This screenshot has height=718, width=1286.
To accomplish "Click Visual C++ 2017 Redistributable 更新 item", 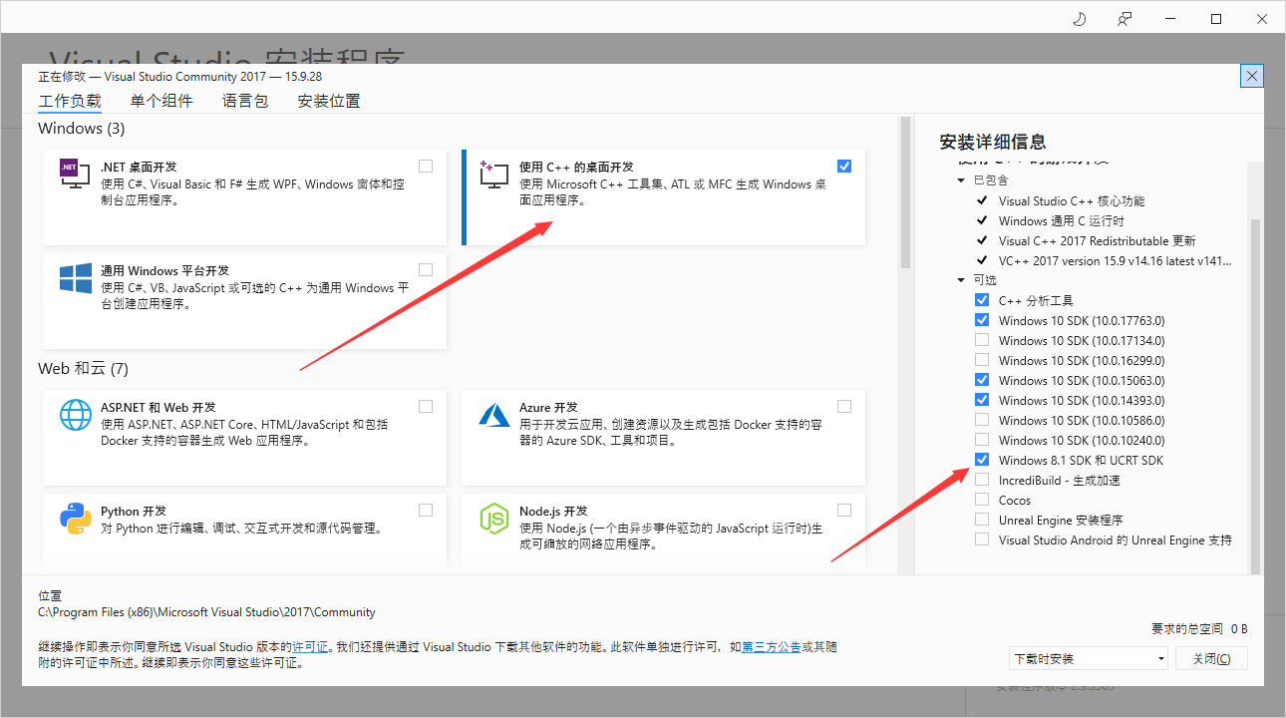I will click(1097, 240).
